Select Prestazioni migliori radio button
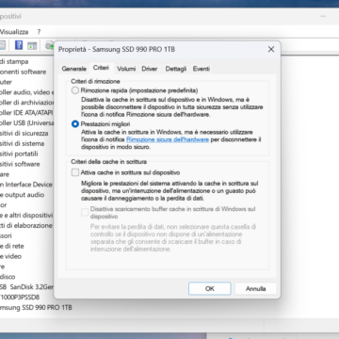The image size is (339, 339). [75, 124]
